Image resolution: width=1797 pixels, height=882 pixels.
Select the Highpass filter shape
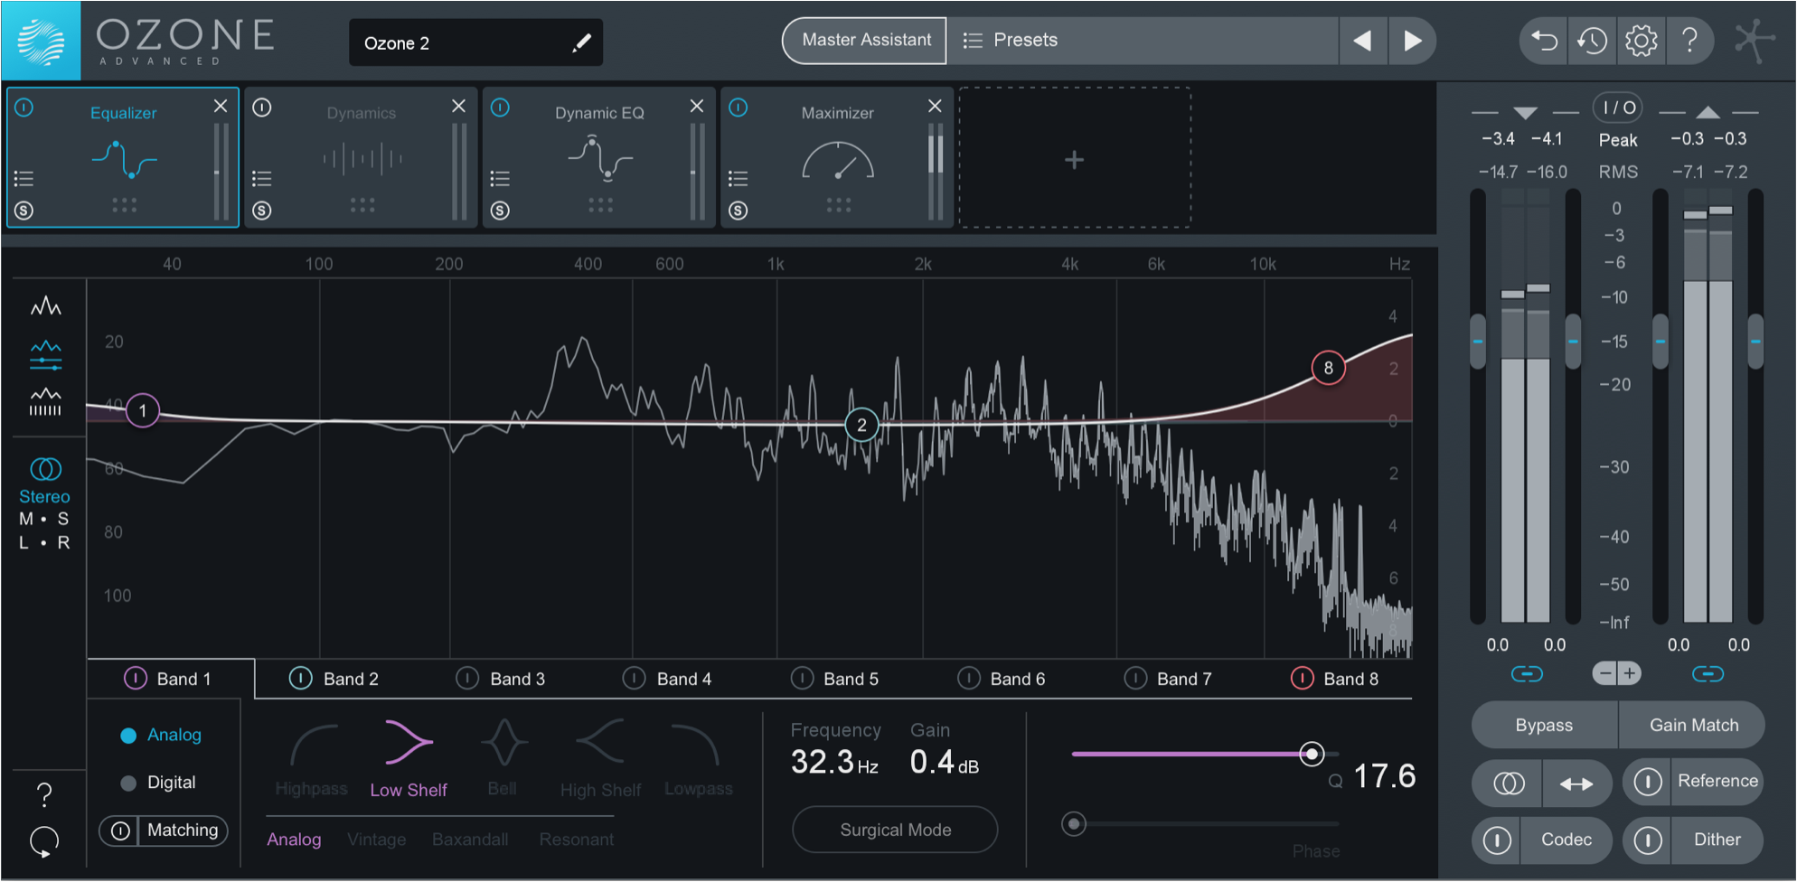coord(312,760)
